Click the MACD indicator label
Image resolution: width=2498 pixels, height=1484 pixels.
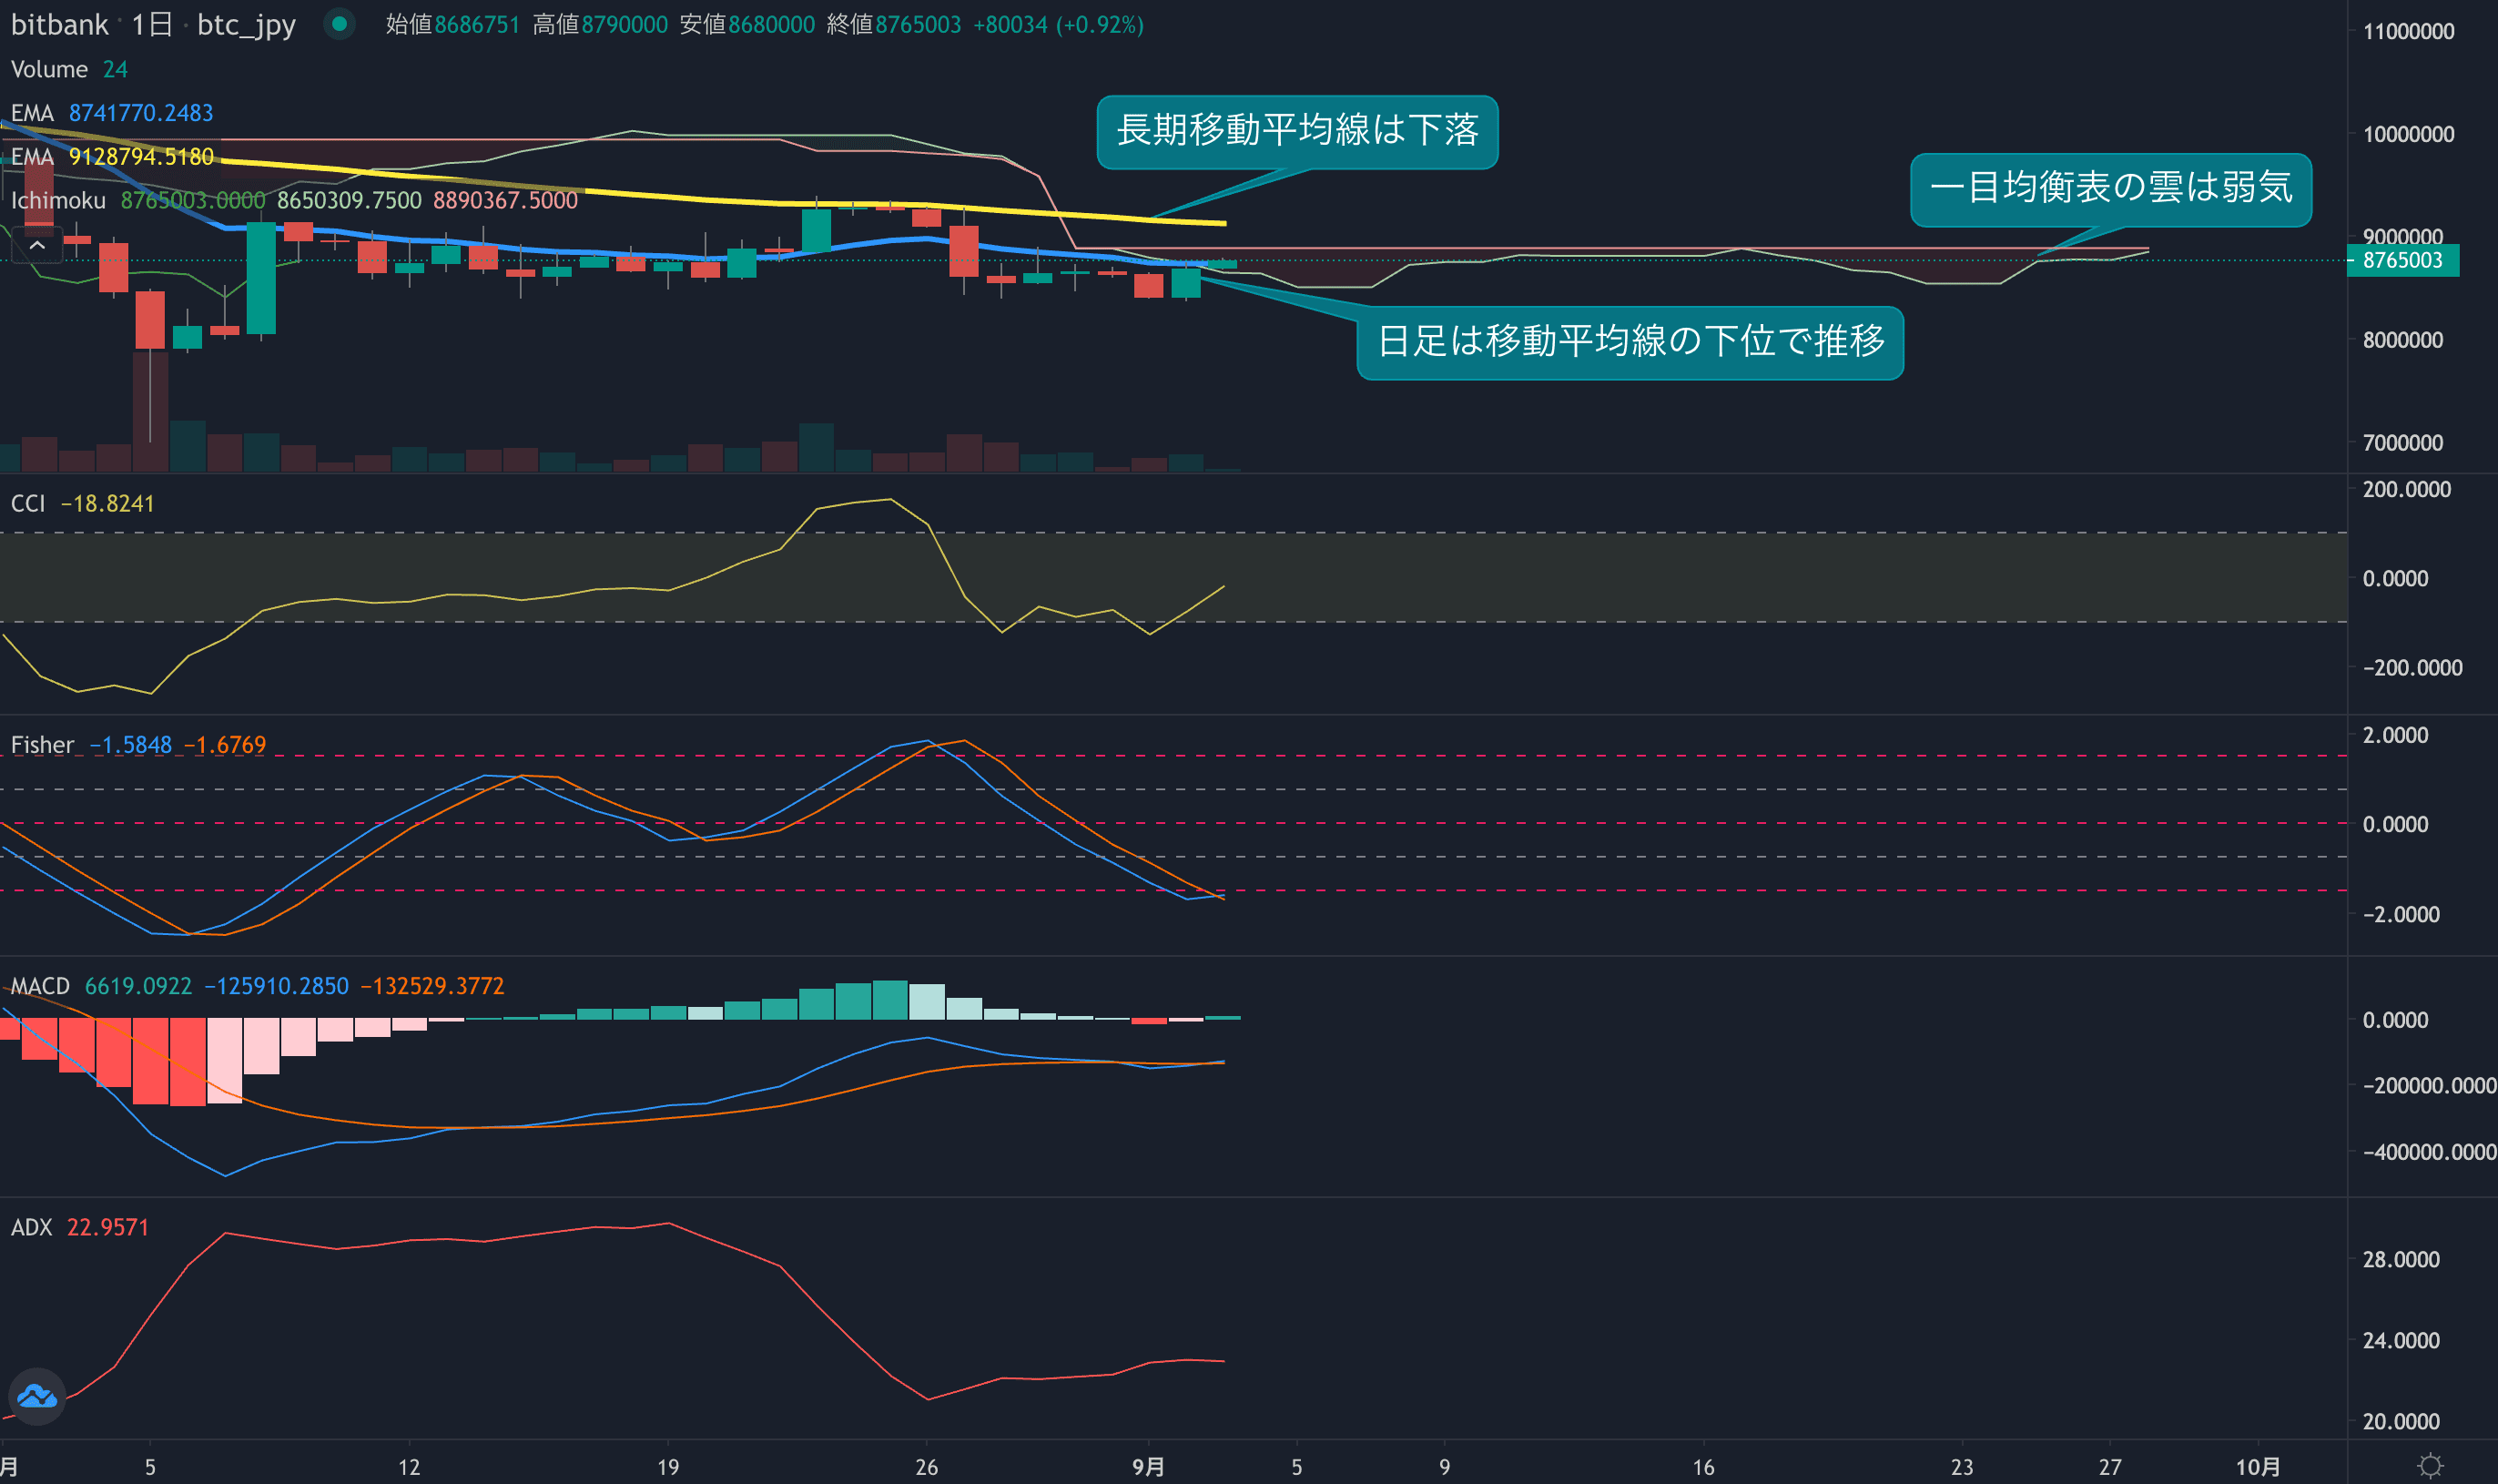point(40,986)
